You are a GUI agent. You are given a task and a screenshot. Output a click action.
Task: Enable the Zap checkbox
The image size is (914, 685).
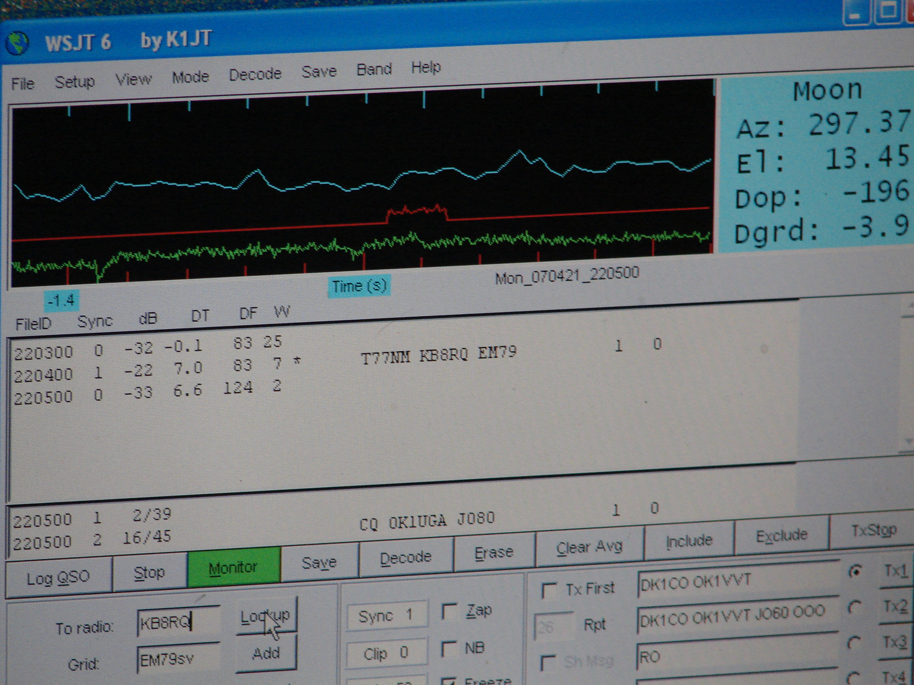(449, 611)
